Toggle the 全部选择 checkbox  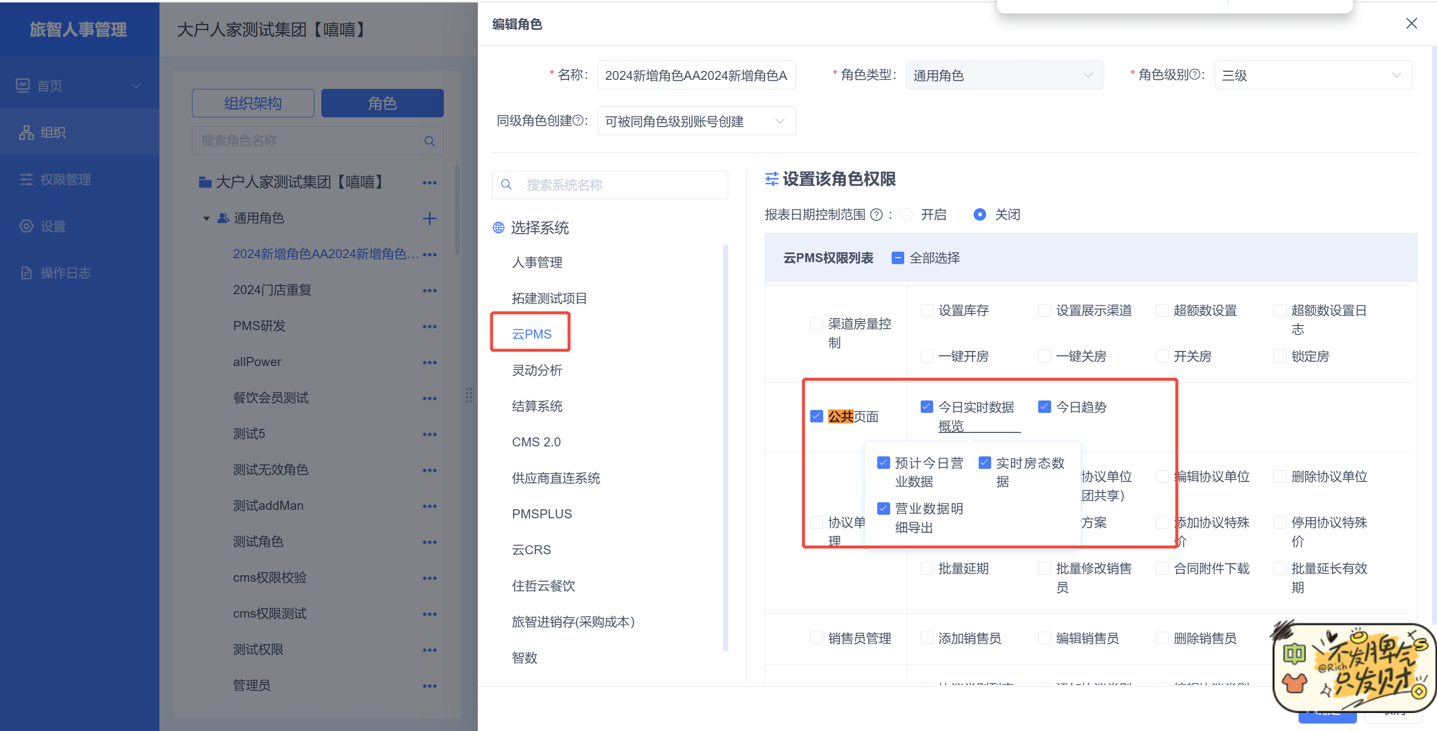(x=897, y=258)
